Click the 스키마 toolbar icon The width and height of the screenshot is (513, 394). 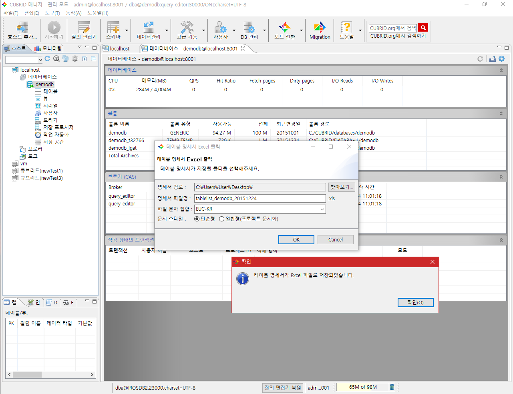(113, 30)
